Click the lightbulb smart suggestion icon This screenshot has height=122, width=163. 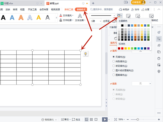[86, 54]
